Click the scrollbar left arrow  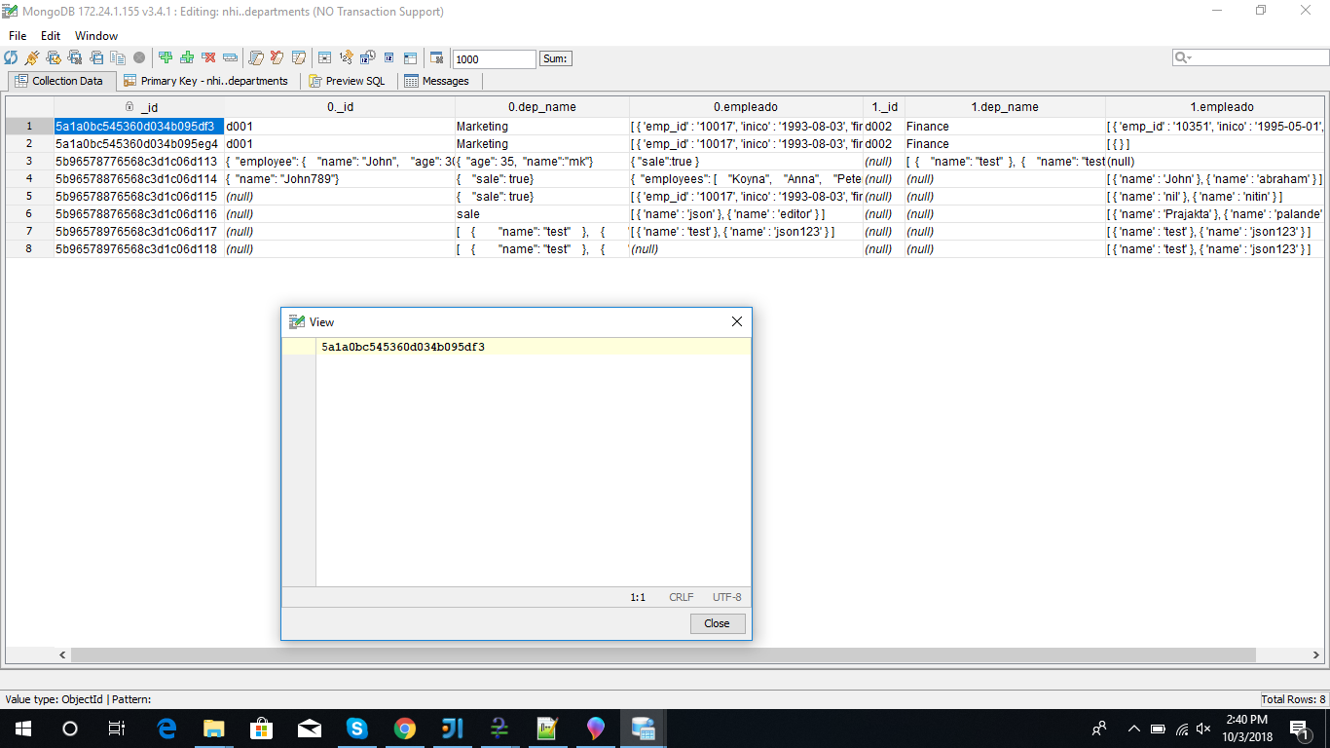pyautogui.click(x=63, y=655)
